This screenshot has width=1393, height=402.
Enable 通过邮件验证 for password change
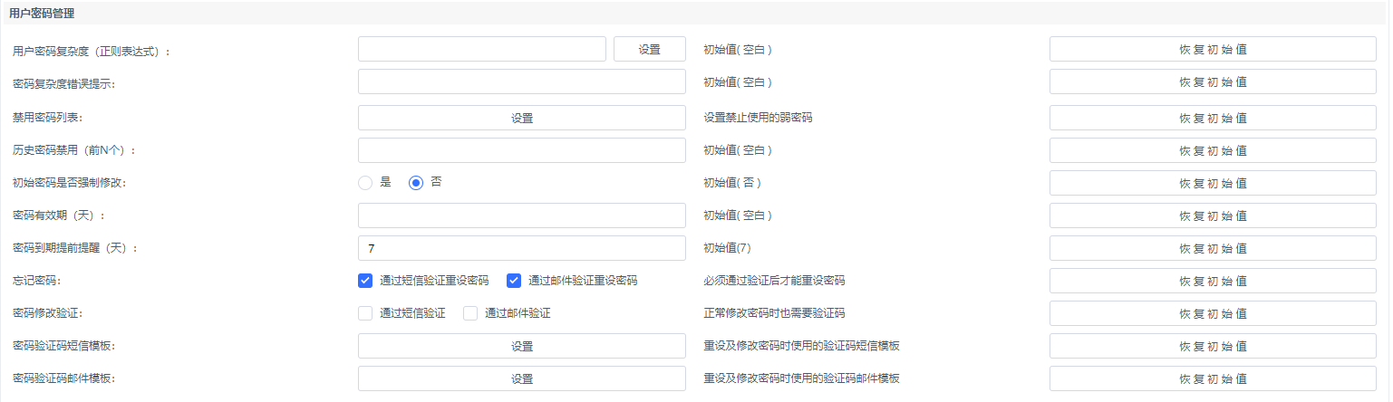point(470,313)
